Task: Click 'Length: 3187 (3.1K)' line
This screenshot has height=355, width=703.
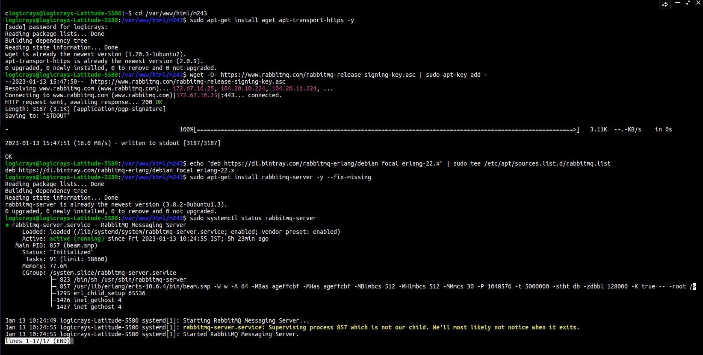Action: click(x=86, y=109)
